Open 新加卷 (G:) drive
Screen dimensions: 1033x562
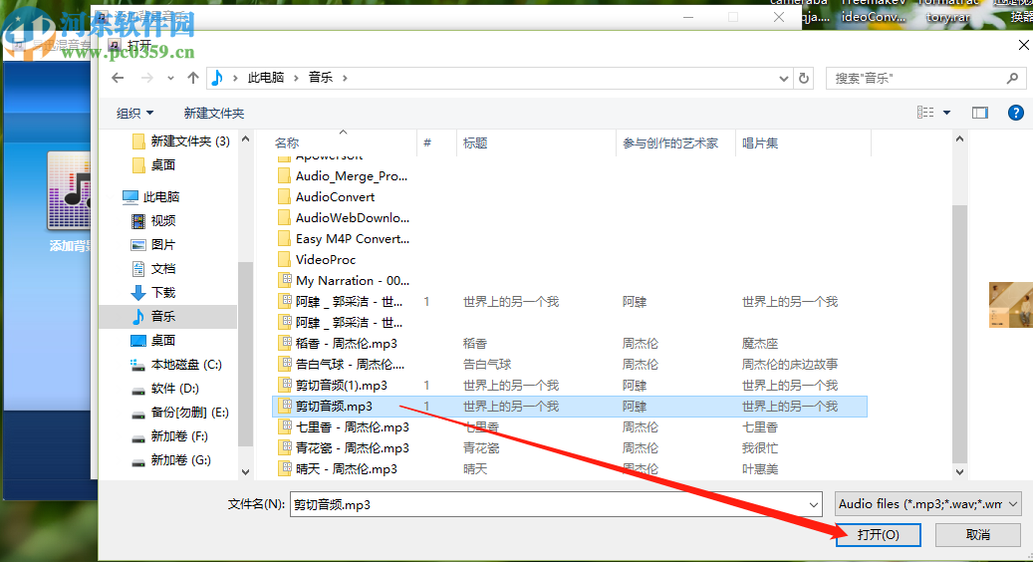coord(171,460)
